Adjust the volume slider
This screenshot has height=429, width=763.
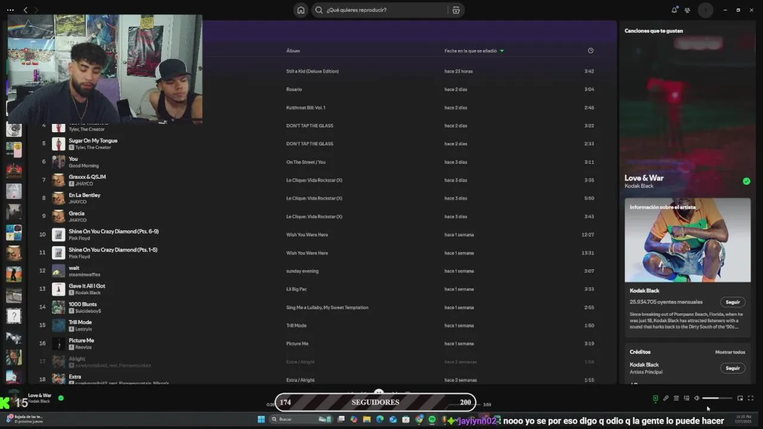coord(717,398)
